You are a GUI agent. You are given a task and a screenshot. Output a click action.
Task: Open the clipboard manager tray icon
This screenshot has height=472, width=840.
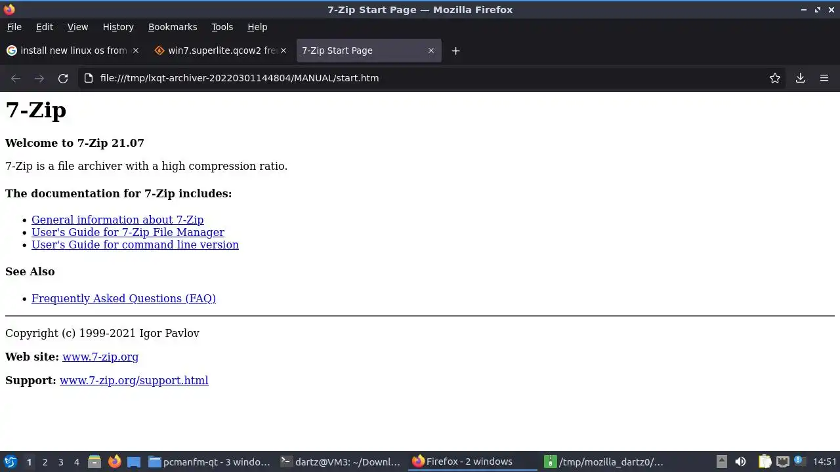pos(765,462)
